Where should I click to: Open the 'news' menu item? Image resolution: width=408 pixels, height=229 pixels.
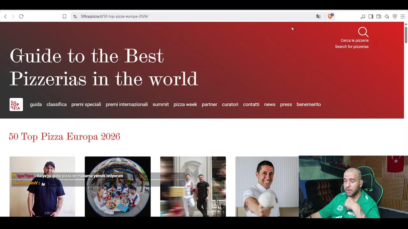pyautogui.click(x=270, y=104)
